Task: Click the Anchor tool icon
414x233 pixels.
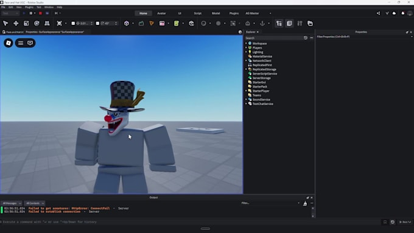Action: tap(262, 24)
